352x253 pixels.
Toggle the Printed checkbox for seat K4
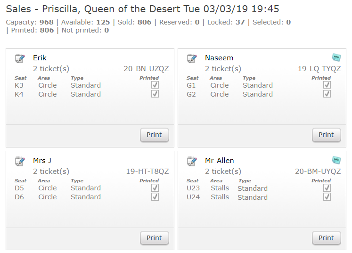tap(155, 94)
